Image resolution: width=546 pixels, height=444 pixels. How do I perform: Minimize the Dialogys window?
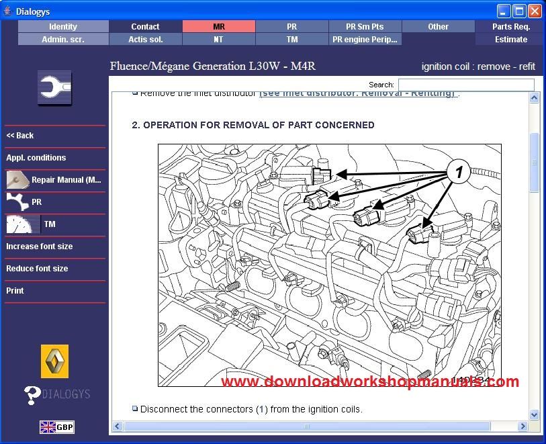point(504,11)
